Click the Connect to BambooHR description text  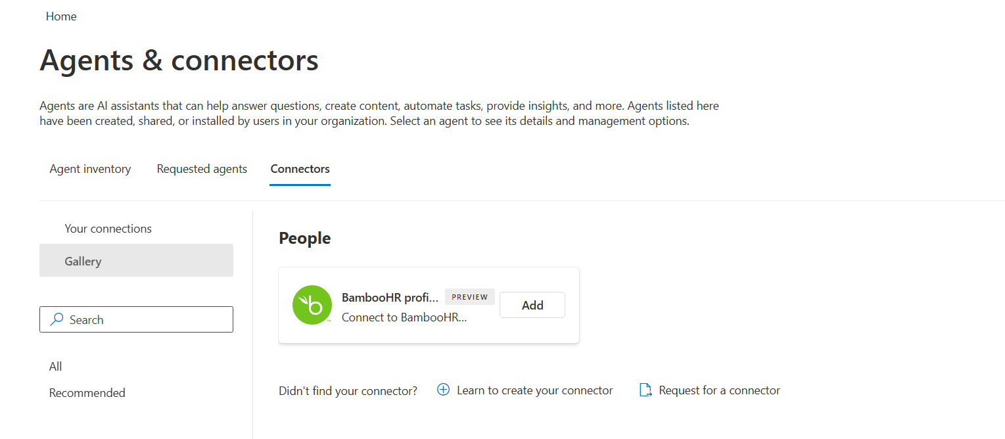(x=404, y=317)
